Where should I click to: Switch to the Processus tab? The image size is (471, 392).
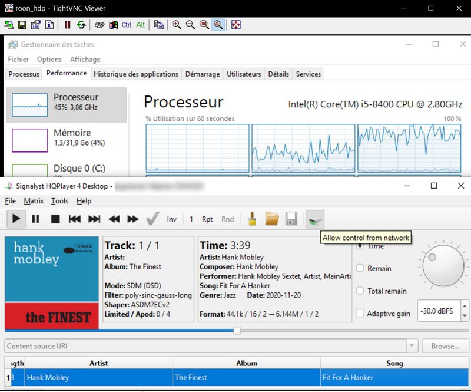(24, 74)
